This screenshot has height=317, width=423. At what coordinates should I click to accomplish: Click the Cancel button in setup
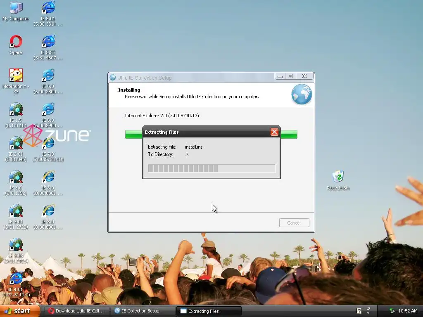pyautogui.click(x=294, y=222)
